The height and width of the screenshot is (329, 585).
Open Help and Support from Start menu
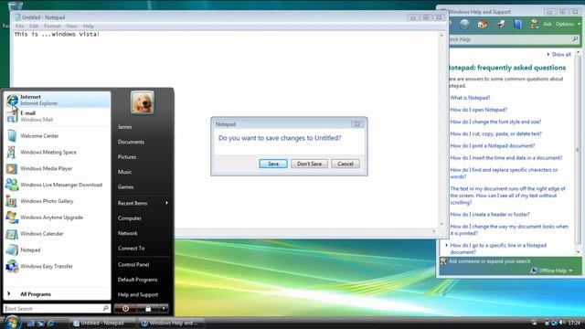click(138, 294)
